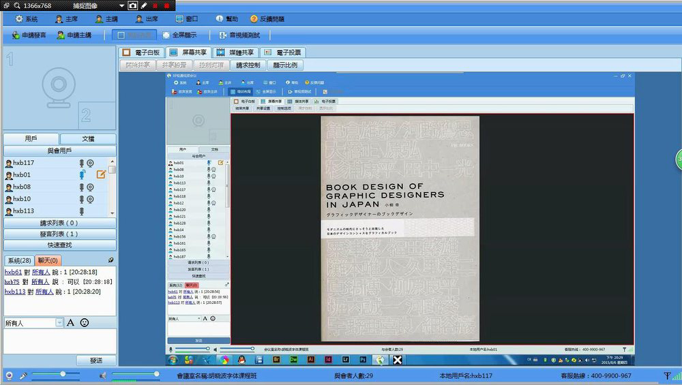Click the orange edit icon for hxb01
This screenshot has height=385, width=682.
[x=101, y=174]
